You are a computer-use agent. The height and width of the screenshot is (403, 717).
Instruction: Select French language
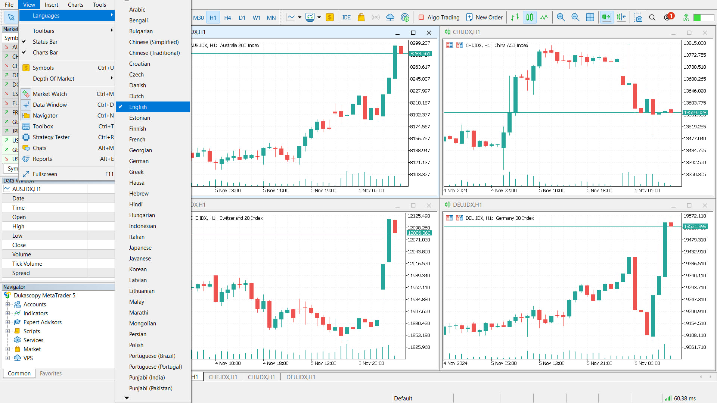(x=153, y=140)
